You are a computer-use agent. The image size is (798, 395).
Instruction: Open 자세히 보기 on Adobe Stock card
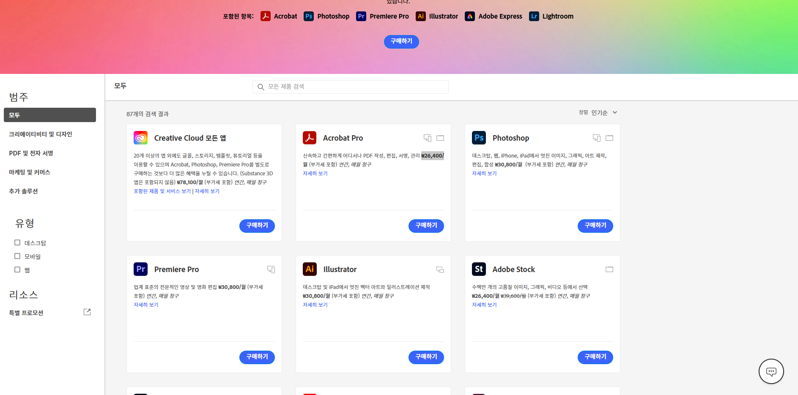[484, 305]
